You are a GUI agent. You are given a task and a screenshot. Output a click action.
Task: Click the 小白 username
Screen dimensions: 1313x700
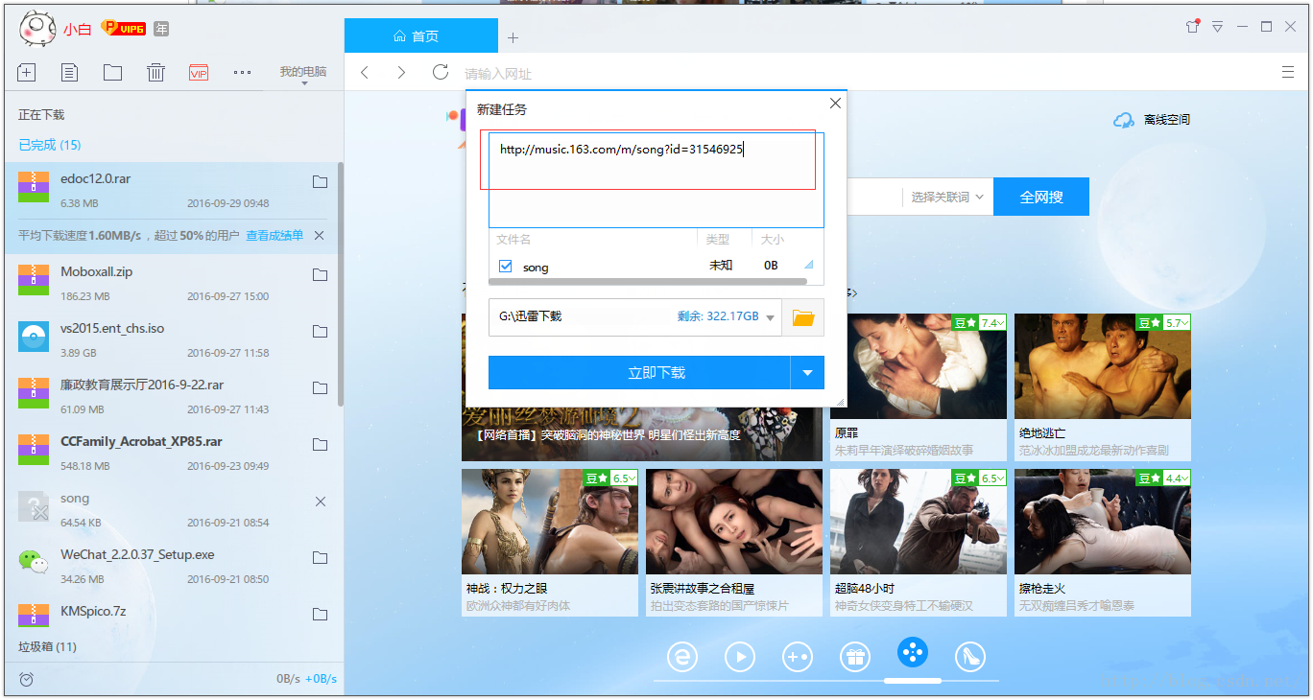tap(78, 30)
